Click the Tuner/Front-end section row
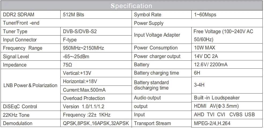This screenshot has height=128, width=264. pyautogui.click(x=21, y=23)
